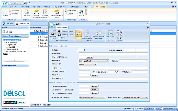This screenshot has width=178, height=111.
Task: Click the Fecha de compra field
Action: tap(84, 72)
